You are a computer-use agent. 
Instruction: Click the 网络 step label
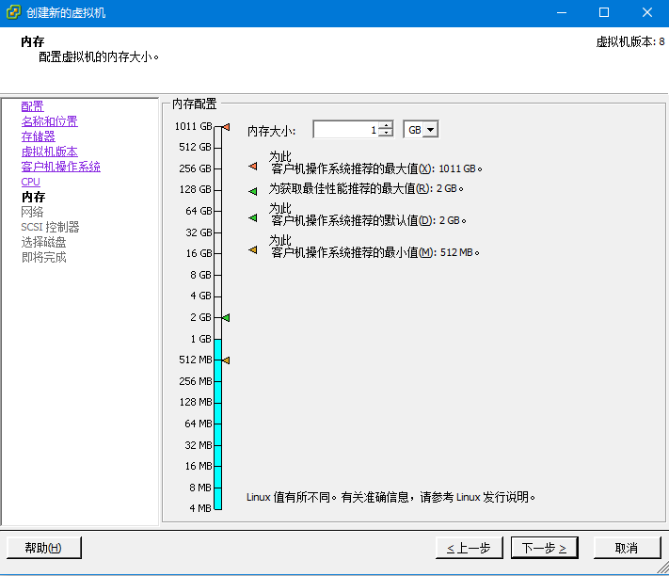(x=32, y=212)
